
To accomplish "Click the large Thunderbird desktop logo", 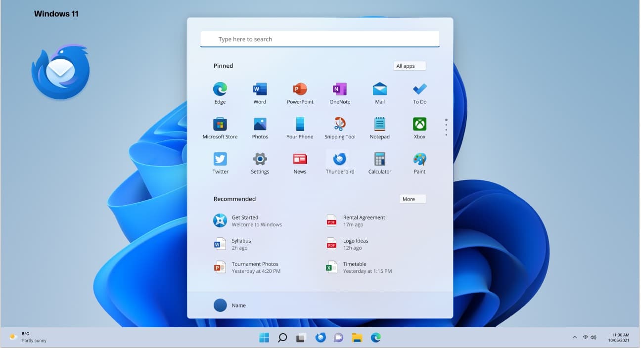I will pyautogui.click(x=60, y=71).
